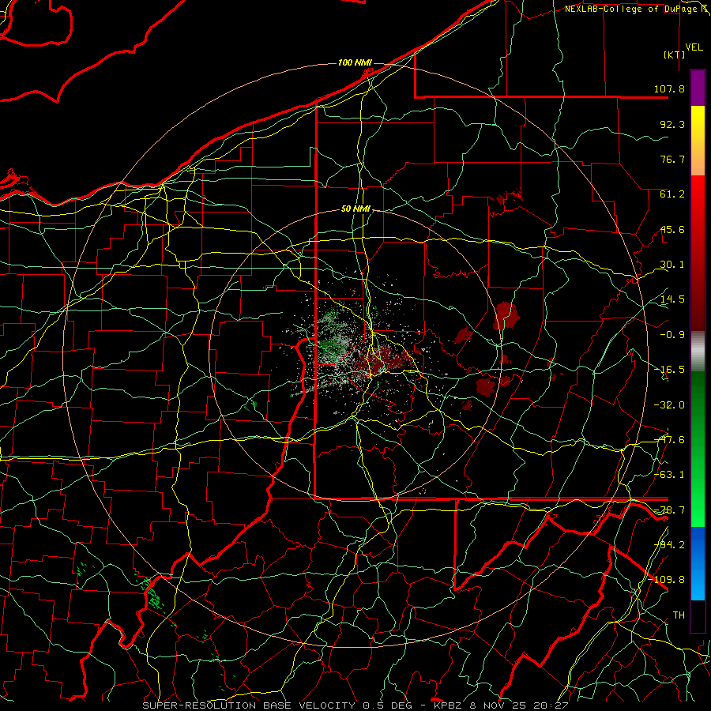Click the 50 NMI range ring label
The image size is (711, 711).
pos(355,209)
